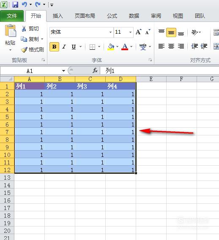This screenshot has height=240, width=219.
Task: Align text left icon
Action: pyautogui.click(x=162, y=46)
